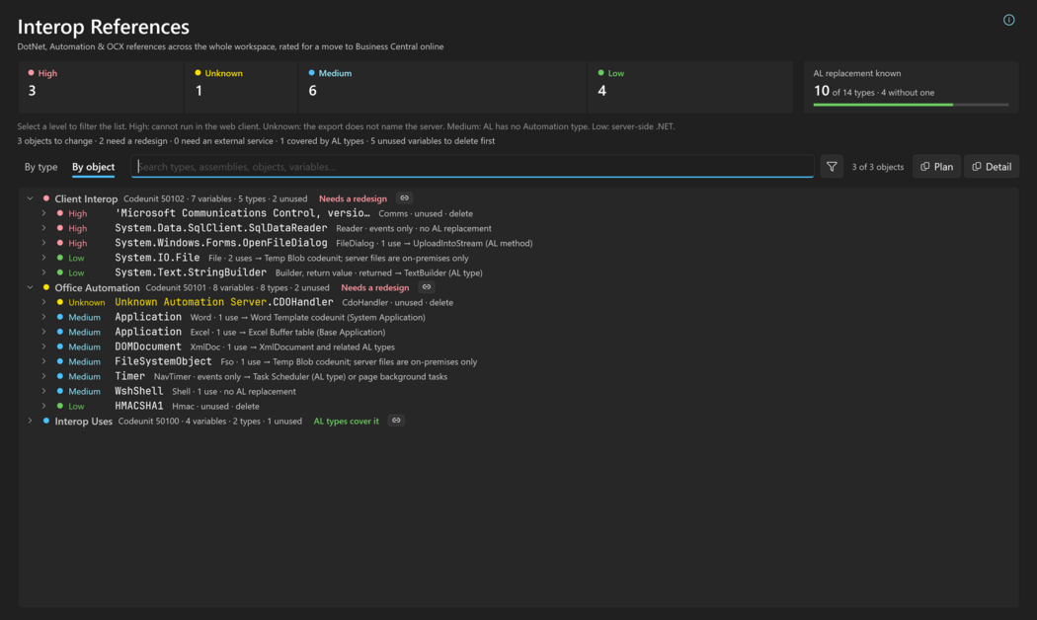This screenshot has height=620, width=1037.
Task: Open link icon beside Client Interop redesign
Action: [404, 197]
